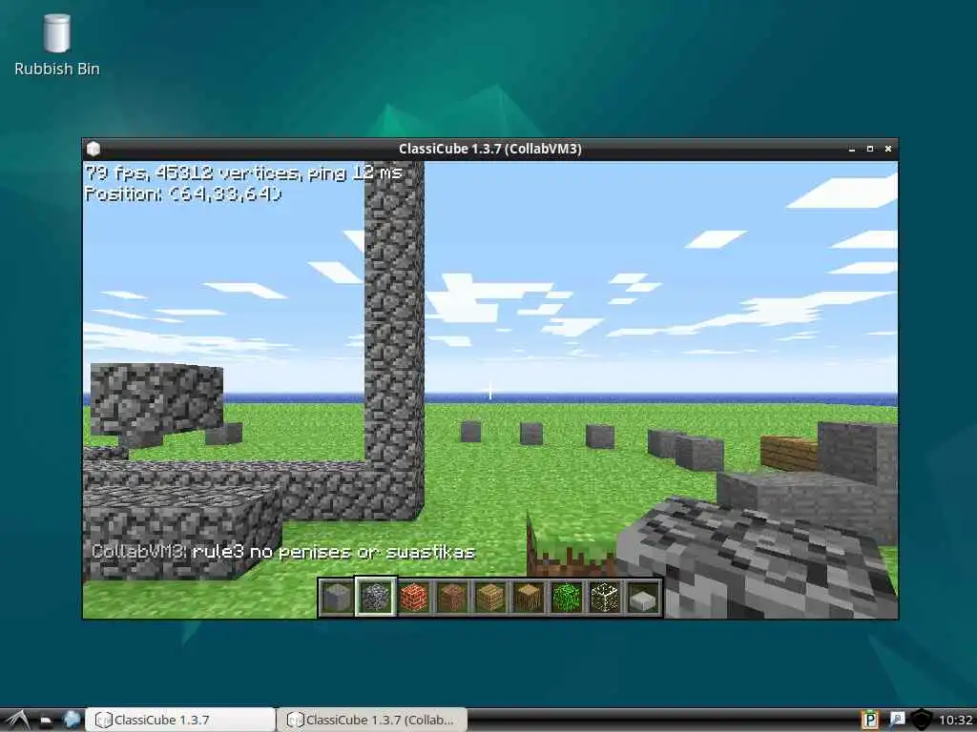Click the wooden planks block in distance
Screen dimensions: 977x732
(x=789, y=453)
